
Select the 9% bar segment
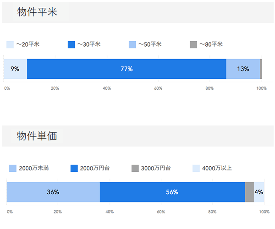click(x=15, y=69)
